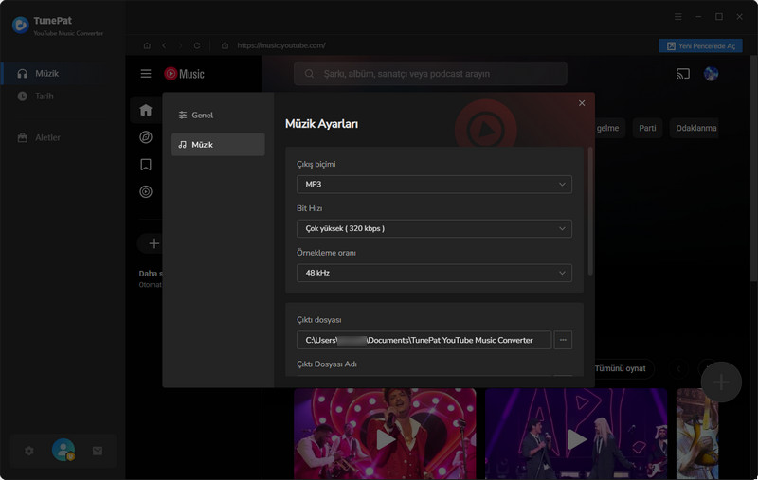Expand the Çıkış biçimi MP3 dropdown
Image resolution: width=758 pixels, height=480 pixels.
coord(433,184)
